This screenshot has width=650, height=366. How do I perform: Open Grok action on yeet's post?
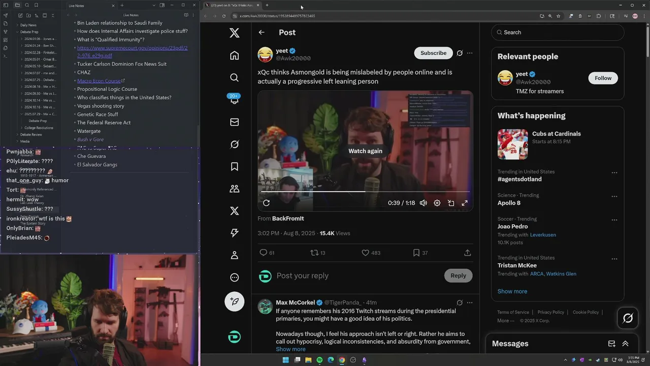460,53
